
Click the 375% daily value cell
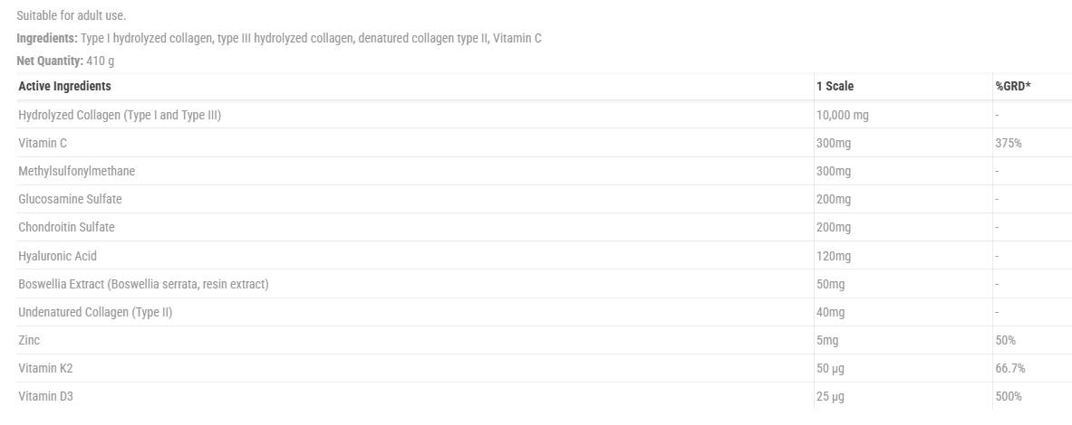point(1009,143)
